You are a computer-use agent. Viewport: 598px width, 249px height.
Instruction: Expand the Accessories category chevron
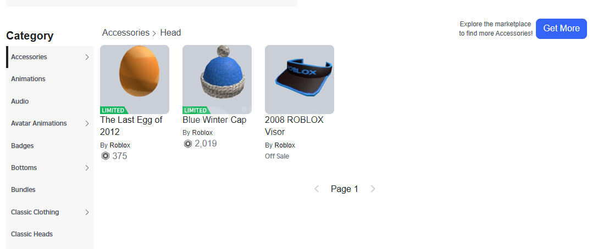pyautogui.click(x=87, y=57)
